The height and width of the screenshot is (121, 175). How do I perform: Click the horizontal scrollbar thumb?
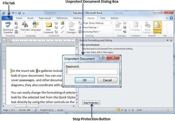coord(27,106)
